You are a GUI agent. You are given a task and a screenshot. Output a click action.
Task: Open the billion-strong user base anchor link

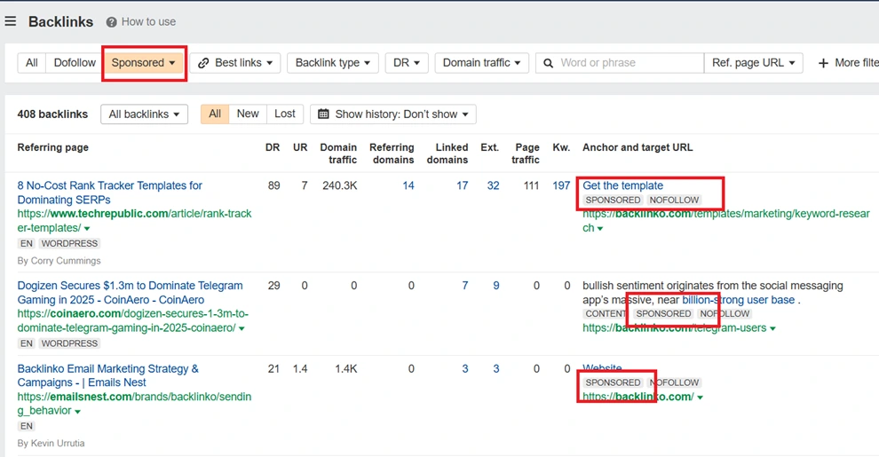click(739, 300)
